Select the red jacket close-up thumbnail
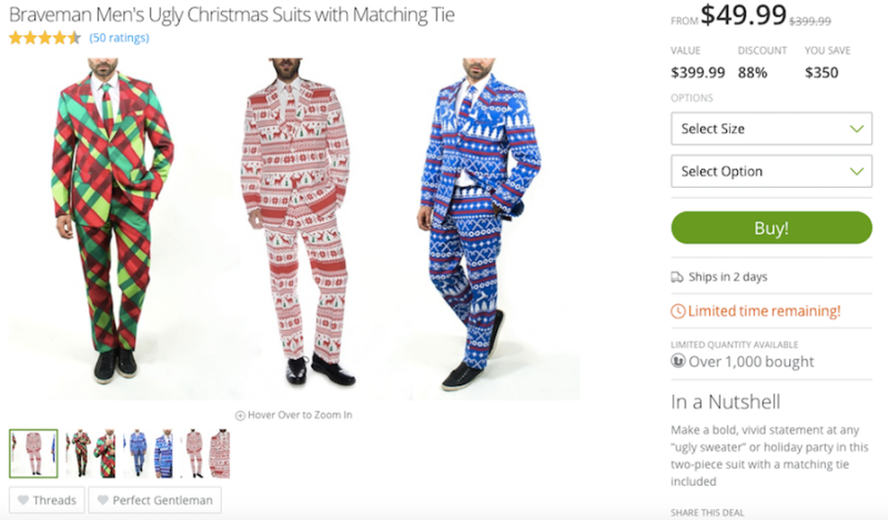 (x=220, y=453)
